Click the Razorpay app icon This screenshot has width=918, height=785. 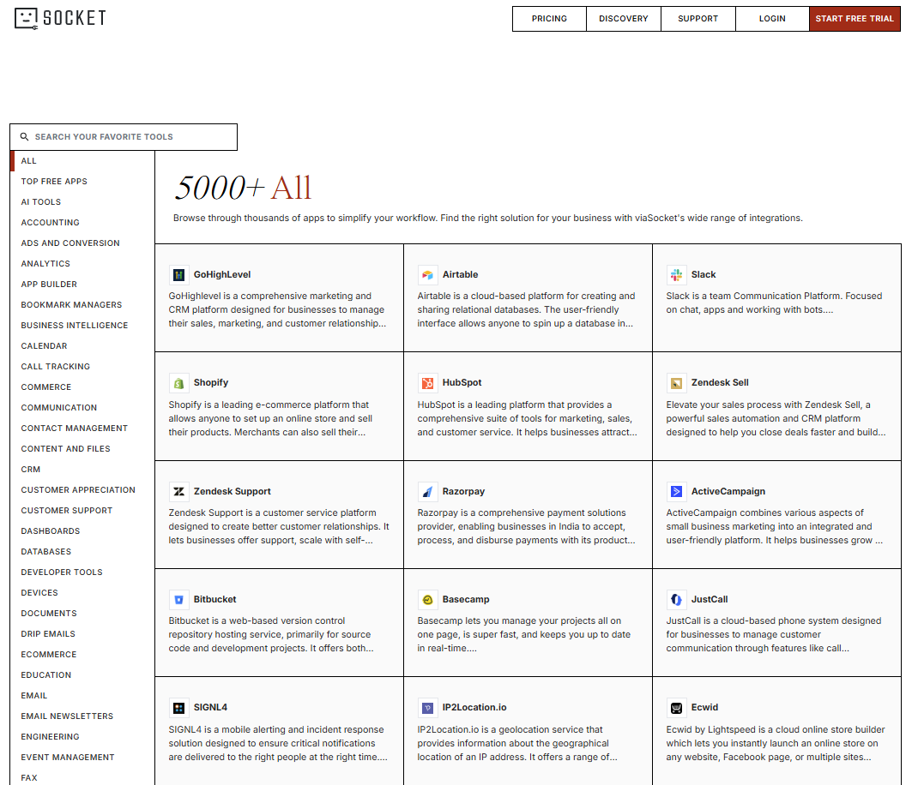(428, 491)
